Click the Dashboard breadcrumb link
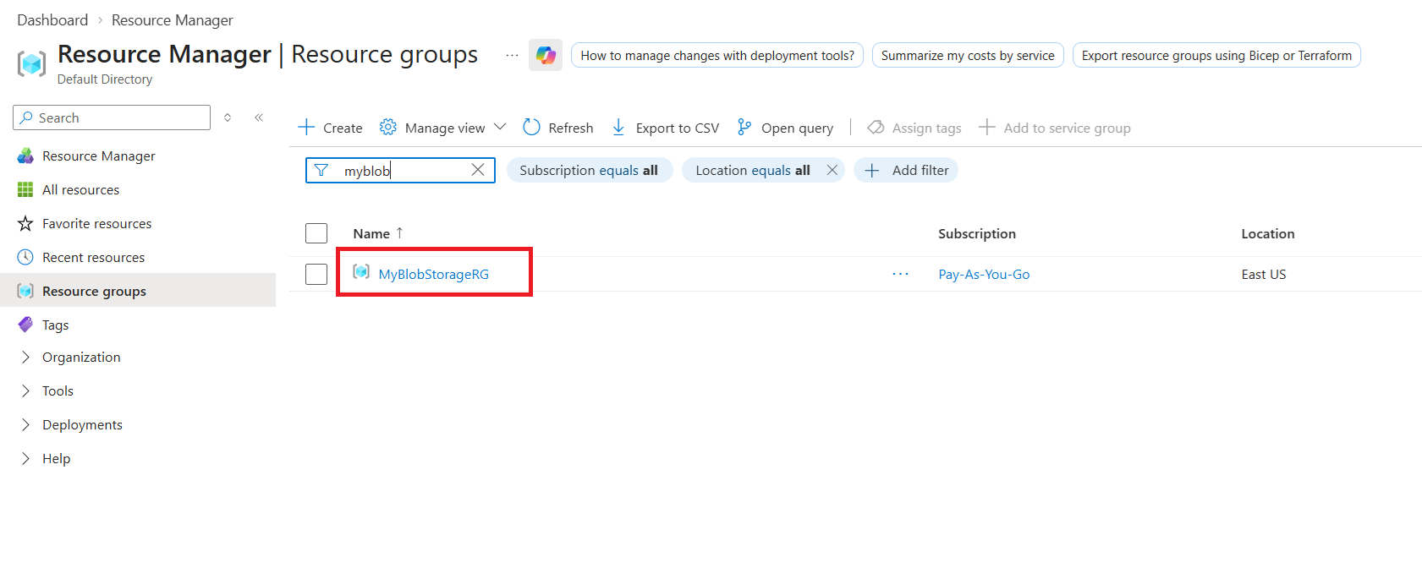Screen dimensions: 1422x568 click(52, 20)
